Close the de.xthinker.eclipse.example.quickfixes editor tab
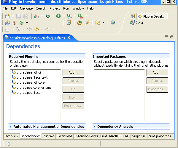 point(69,38)
